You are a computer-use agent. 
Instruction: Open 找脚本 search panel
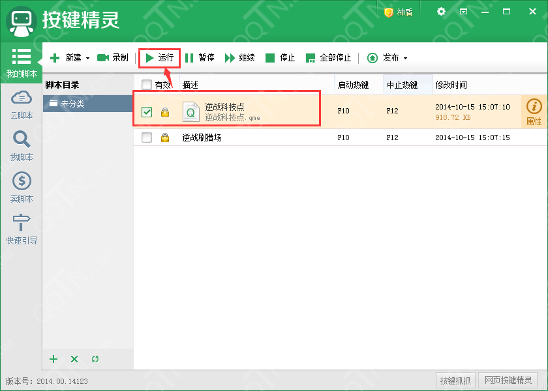click(22, 143)
